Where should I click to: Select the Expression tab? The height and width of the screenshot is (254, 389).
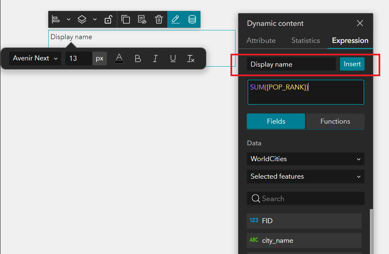[x=350, y=40]
